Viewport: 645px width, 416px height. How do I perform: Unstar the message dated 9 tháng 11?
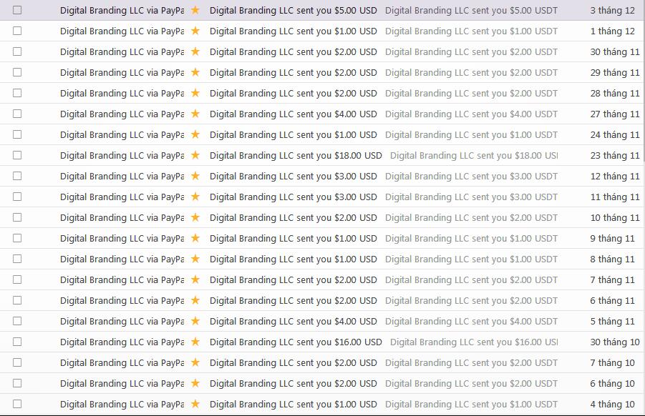coord(195,238)
